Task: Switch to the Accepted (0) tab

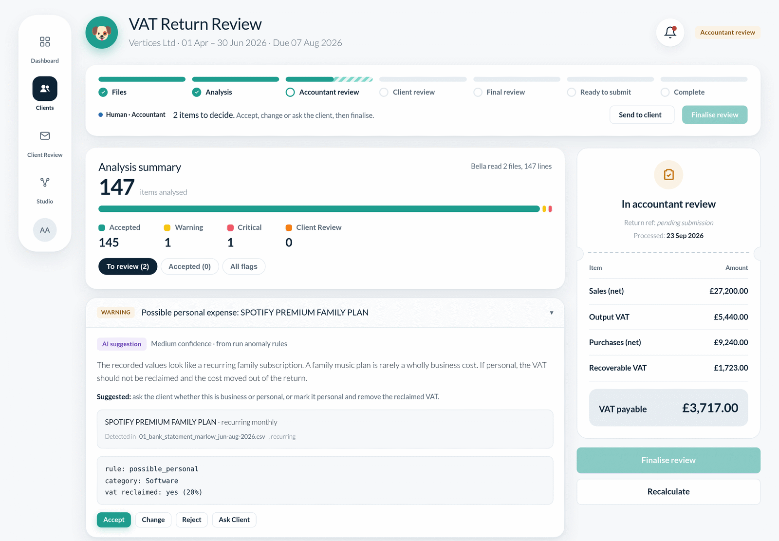Action: (189, 266)
